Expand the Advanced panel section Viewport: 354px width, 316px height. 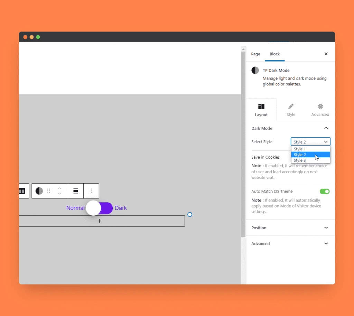(x=290, y=244)
